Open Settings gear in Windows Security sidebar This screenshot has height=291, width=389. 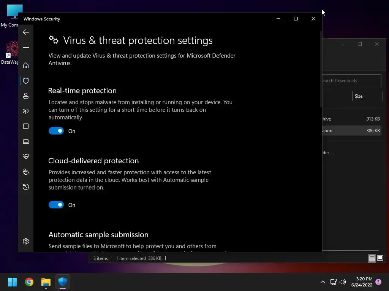pos(26,241)
